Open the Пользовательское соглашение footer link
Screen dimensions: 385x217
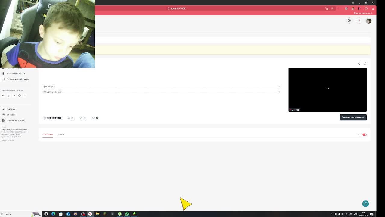tap(14, 132)
